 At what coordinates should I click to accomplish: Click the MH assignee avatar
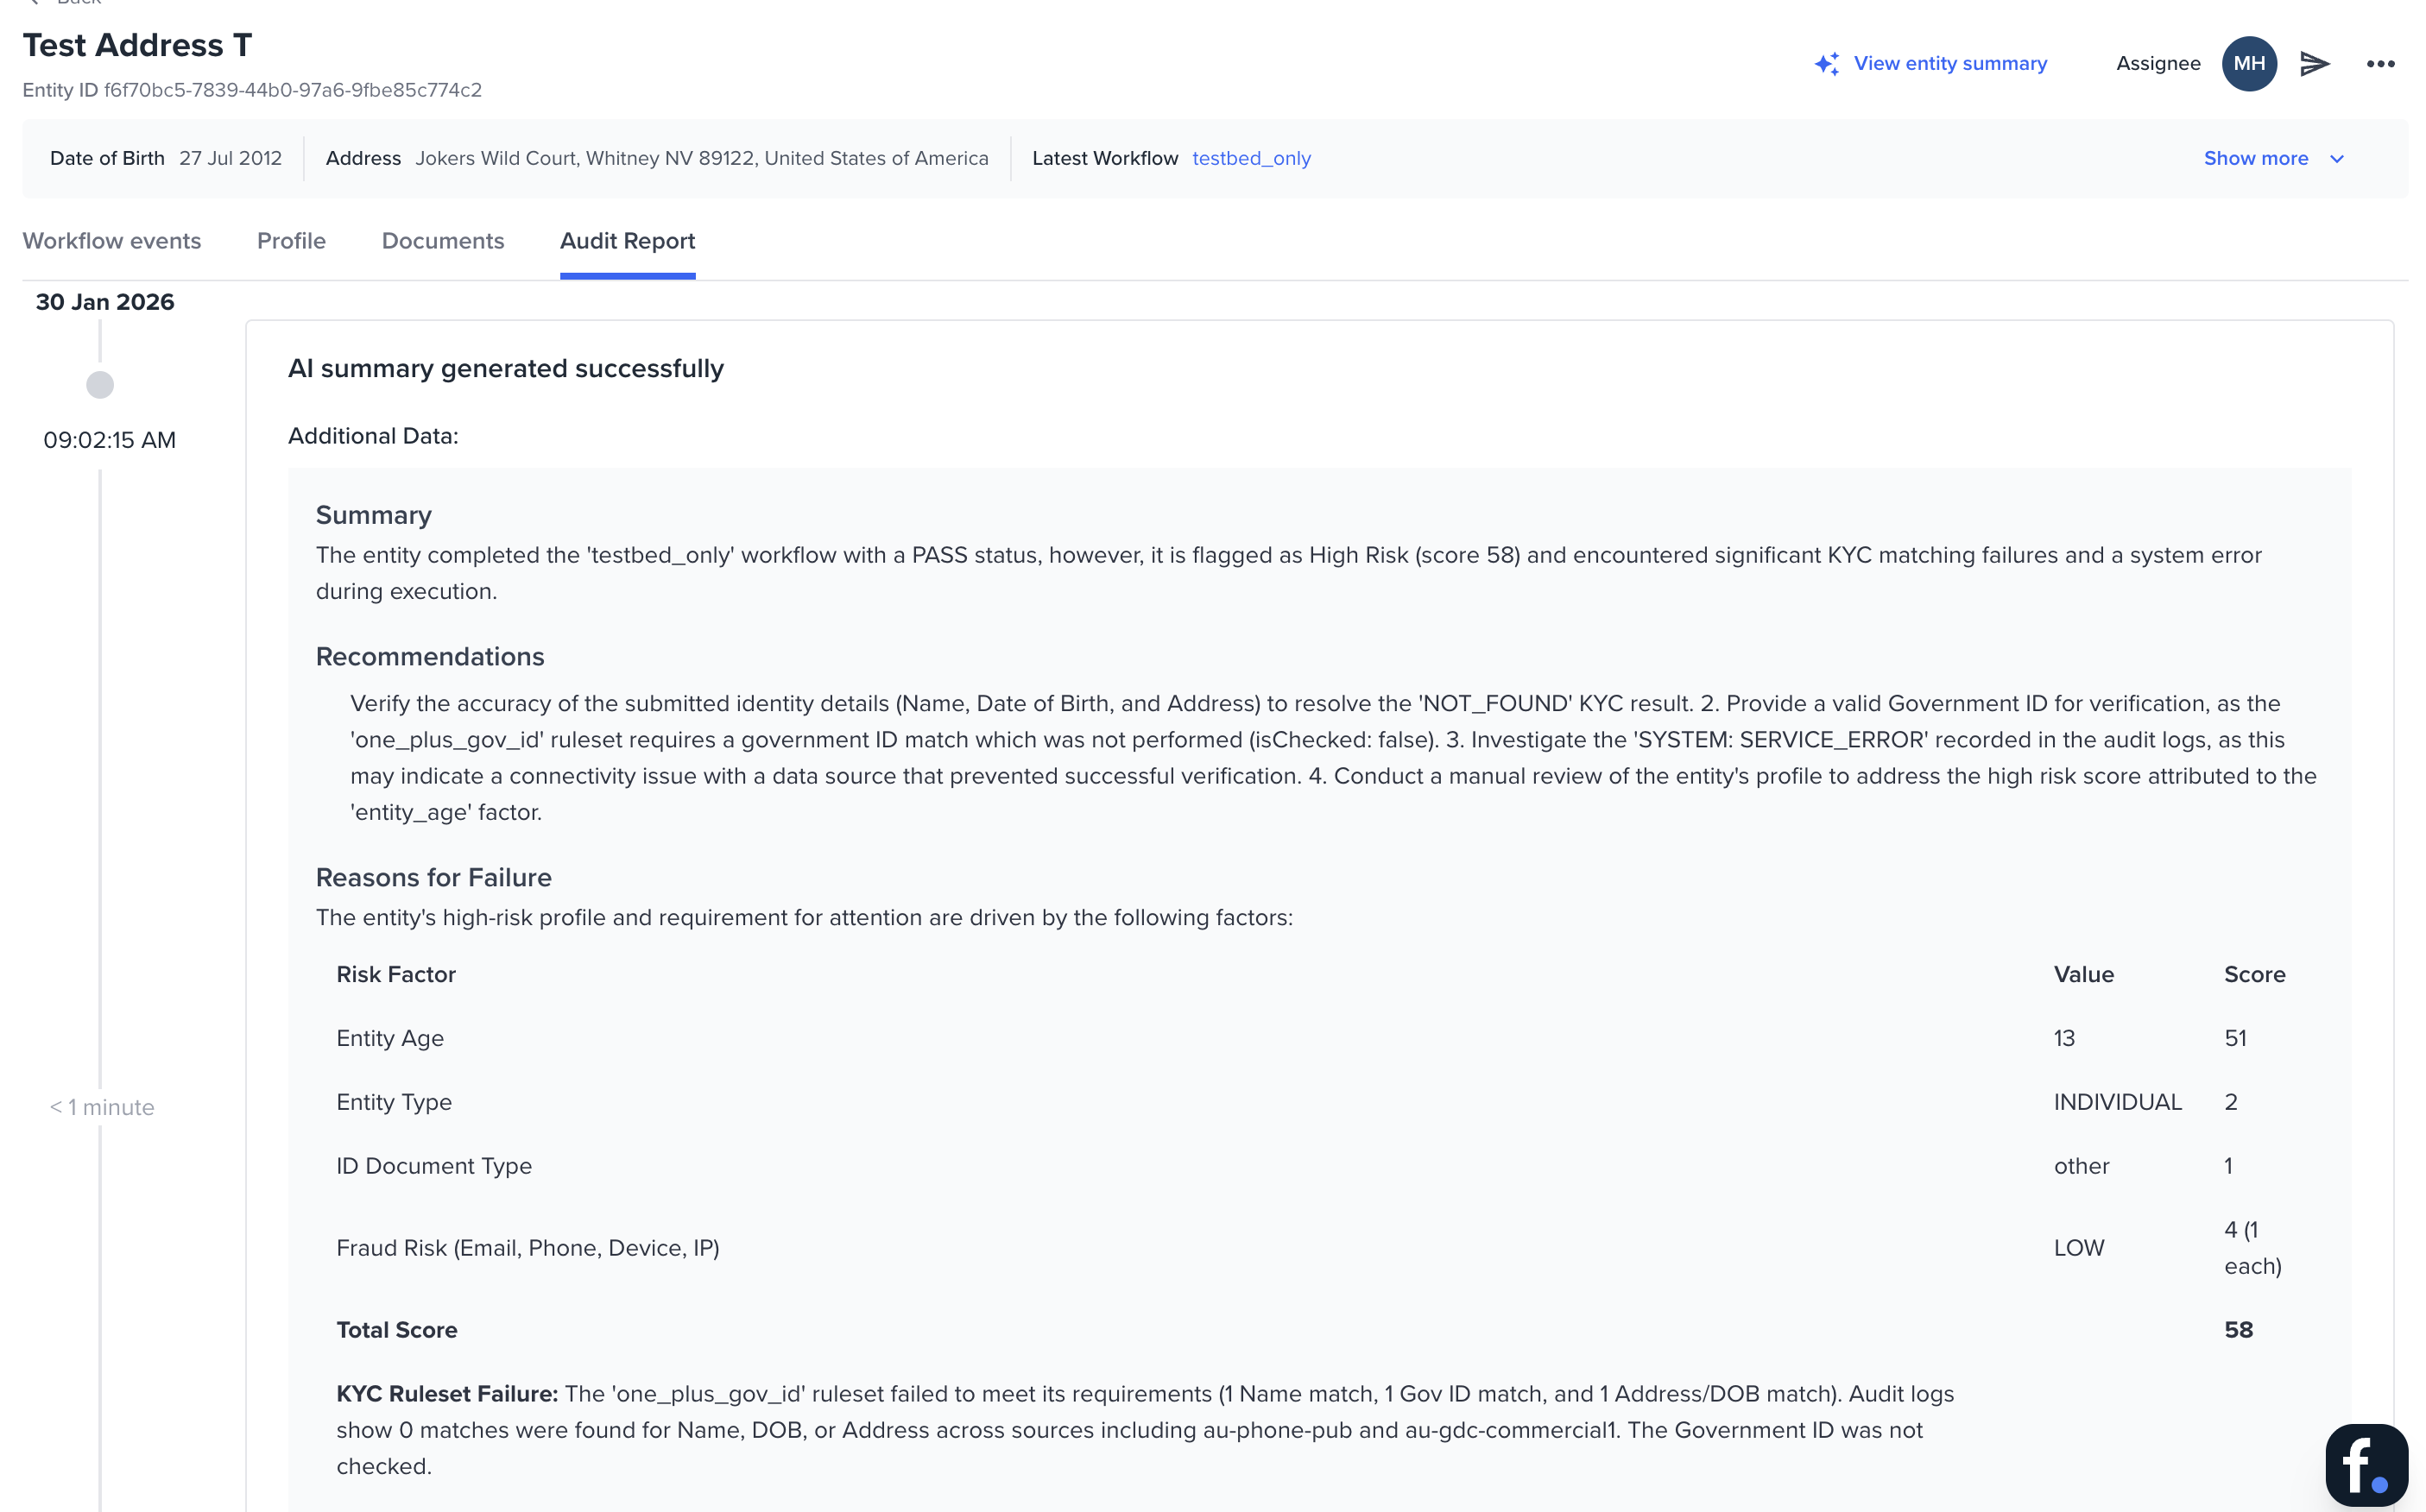[x=2248, y=63]
